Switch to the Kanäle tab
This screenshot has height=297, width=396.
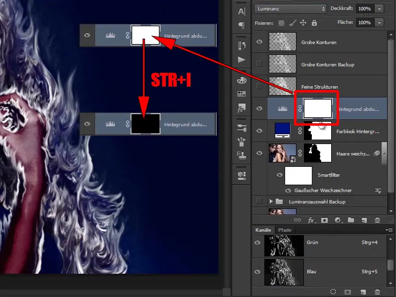(263, 230)
